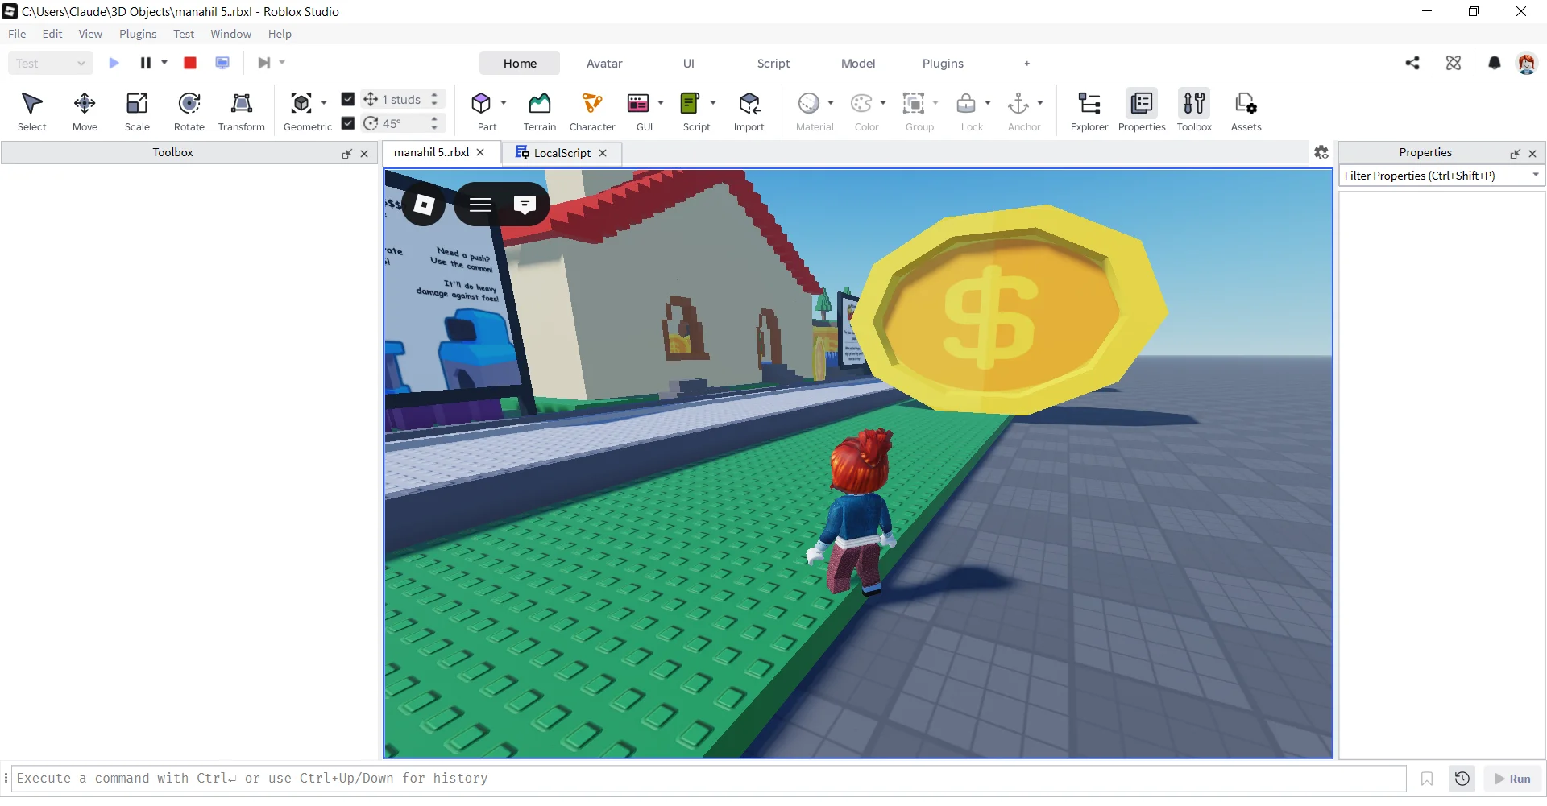Open the Window menu
Screen dimensions: 1547x806
click(230, 34)
